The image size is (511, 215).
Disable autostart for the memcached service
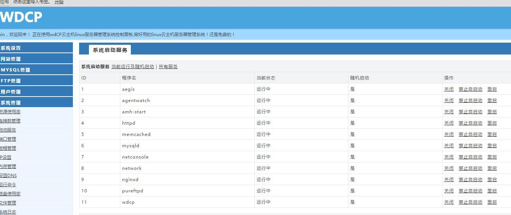click(470, 134)
